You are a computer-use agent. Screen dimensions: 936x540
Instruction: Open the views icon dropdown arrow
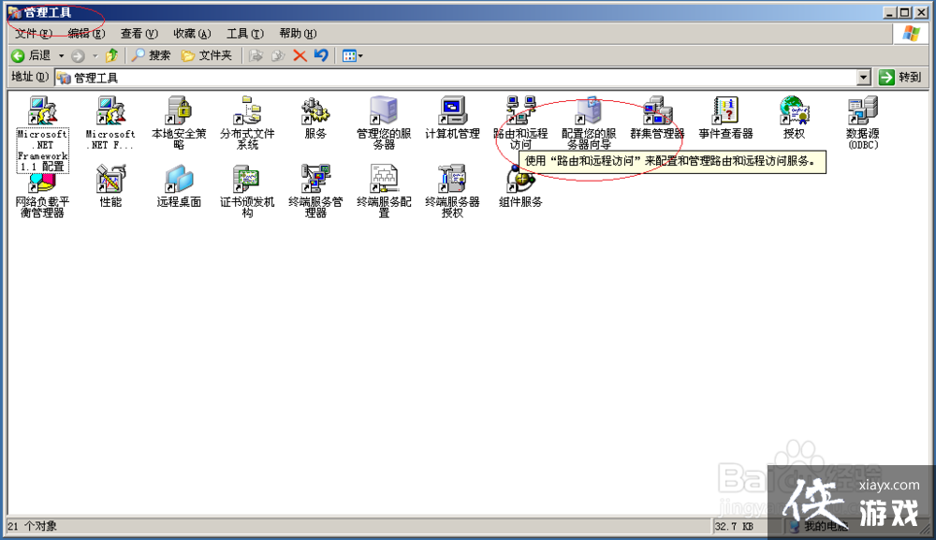pyautogui.click(x=360, y=54)
